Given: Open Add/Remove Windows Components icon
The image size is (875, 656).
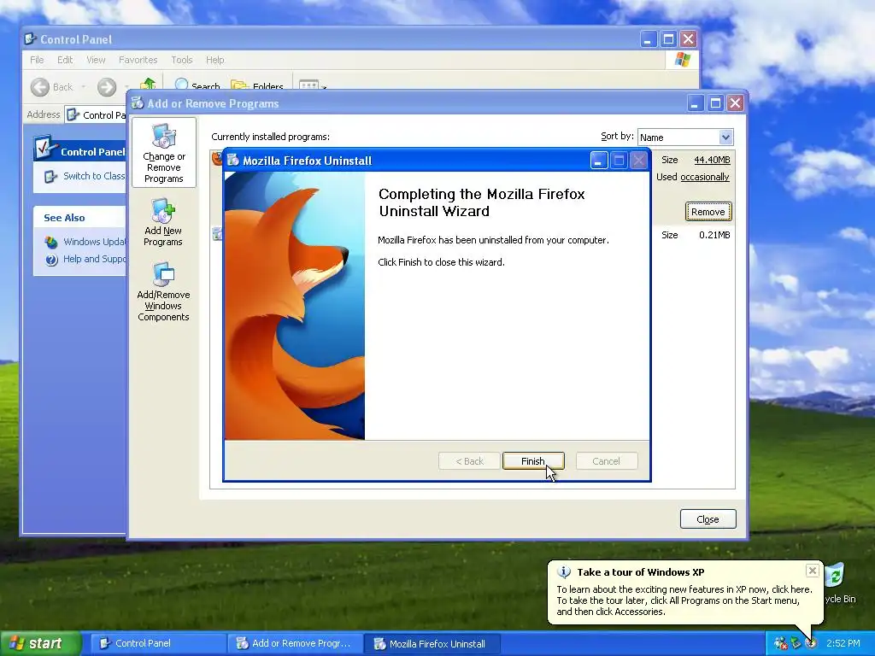Looking at the screenshot, I should click(x=163, y=292).
